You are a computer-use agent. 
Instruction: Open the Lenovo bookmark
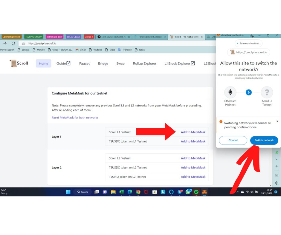[x=24, y=50]
